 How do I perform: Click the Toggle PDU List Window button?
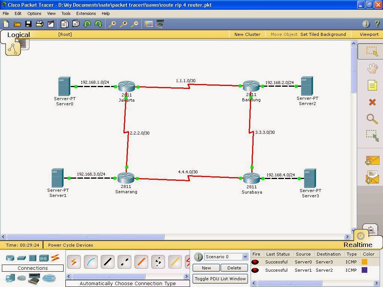pos(220,279)
